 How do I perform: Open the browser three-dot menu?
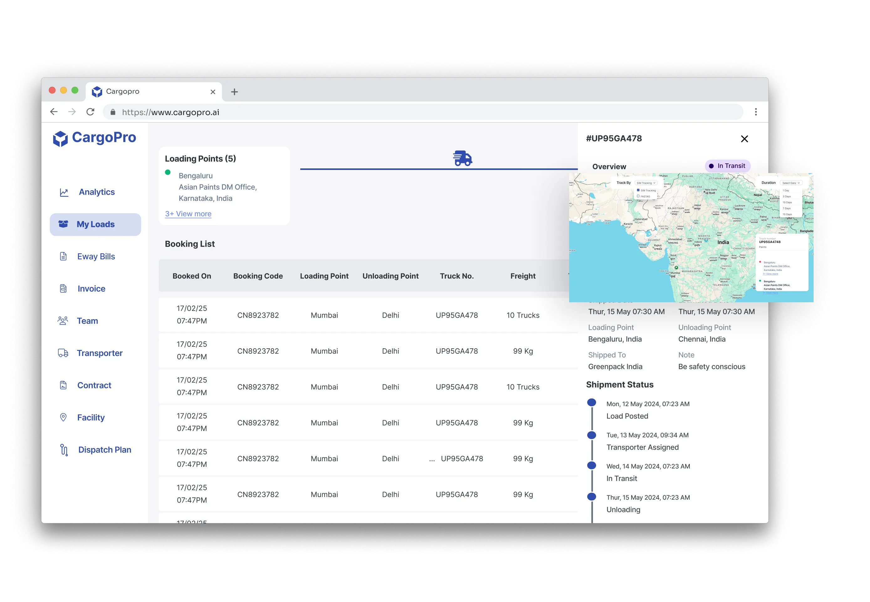point(755,112)
